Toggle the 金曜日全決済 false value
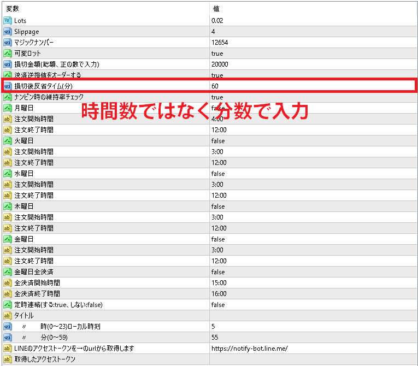 [x=218, y=272]
